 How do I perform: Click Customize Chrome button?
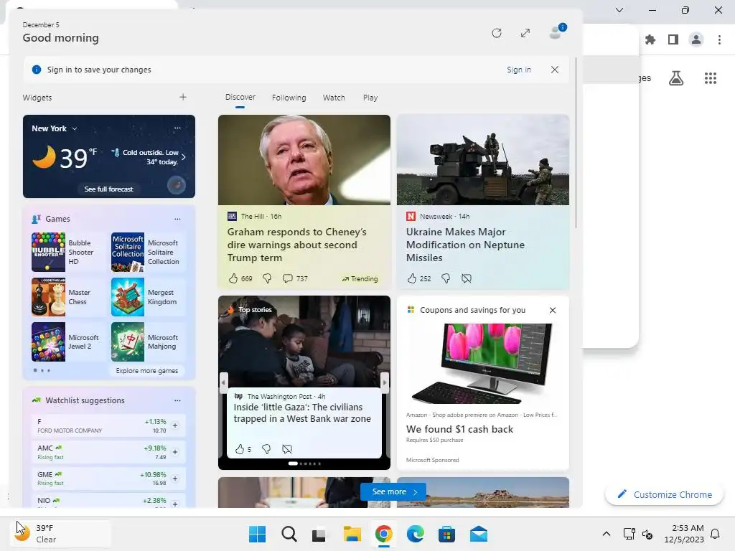(664, 494)
